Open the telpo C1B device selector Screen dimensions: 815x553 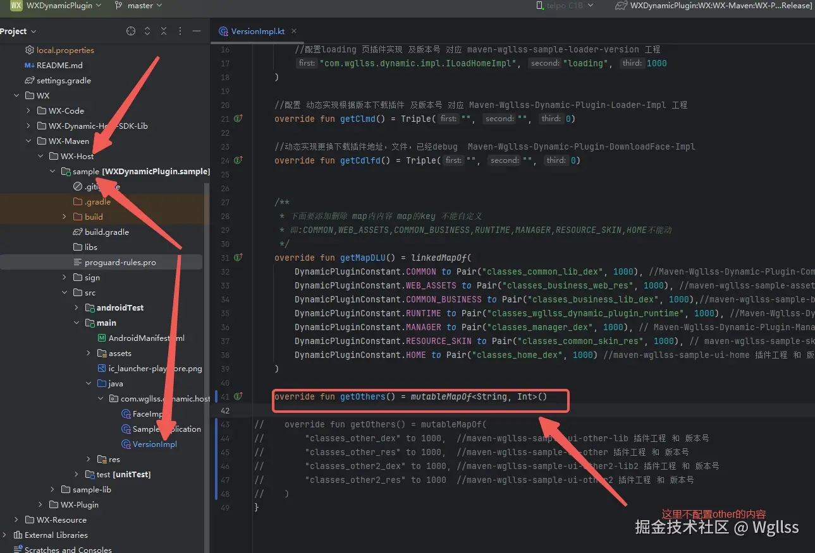pyautogui.click(x=565, y=5)
